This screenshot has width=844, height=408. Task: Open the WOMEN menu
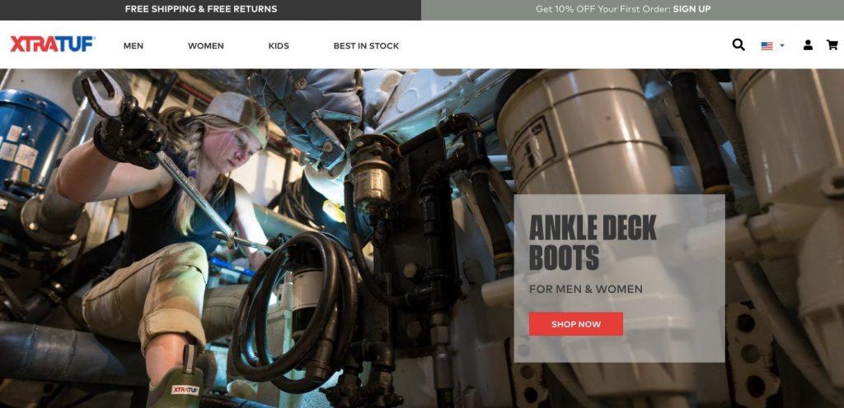tap(205, 46)
